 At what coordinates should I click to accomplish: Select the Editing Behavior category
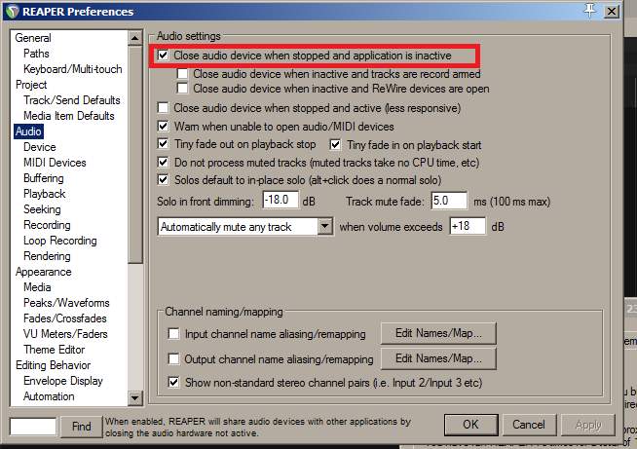tap(54, 365)
